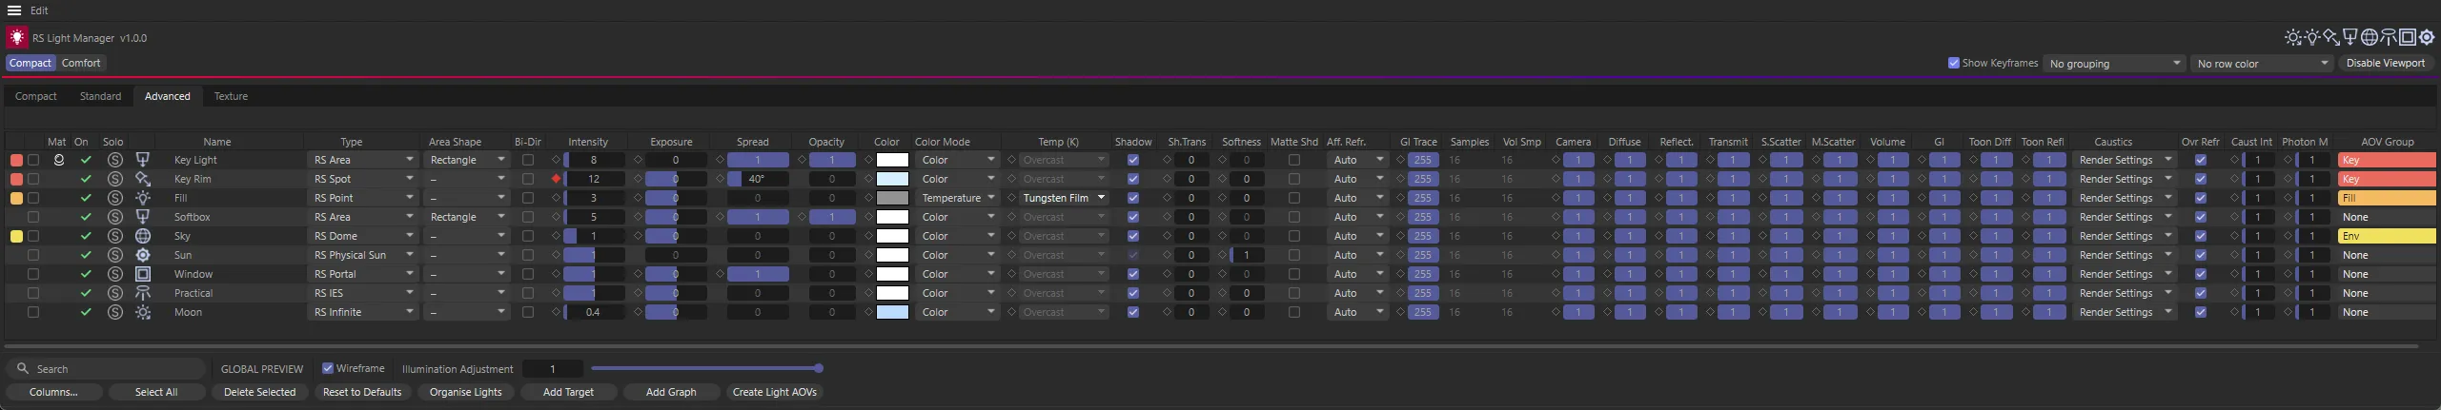The height and width of the screenshot is (410, 2441).
Task: Open Aff. Refr. dropdown for Sky
Action: [x=1357, y=236]
